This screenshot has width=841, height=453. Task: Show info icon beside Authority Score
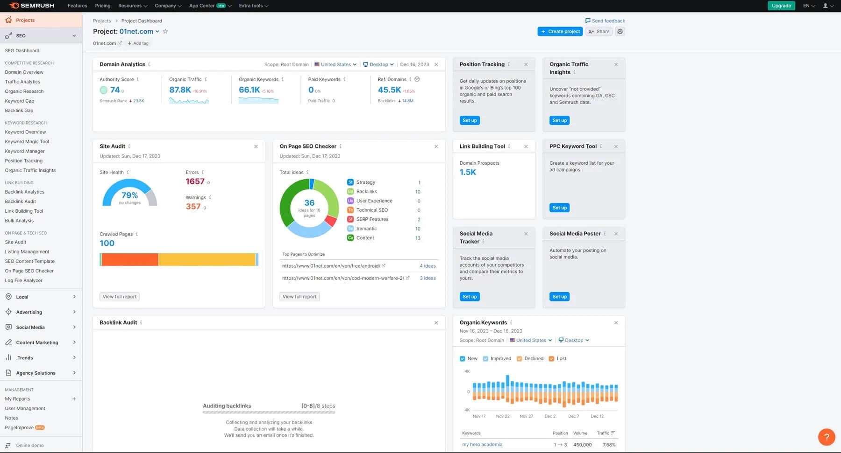138,79
